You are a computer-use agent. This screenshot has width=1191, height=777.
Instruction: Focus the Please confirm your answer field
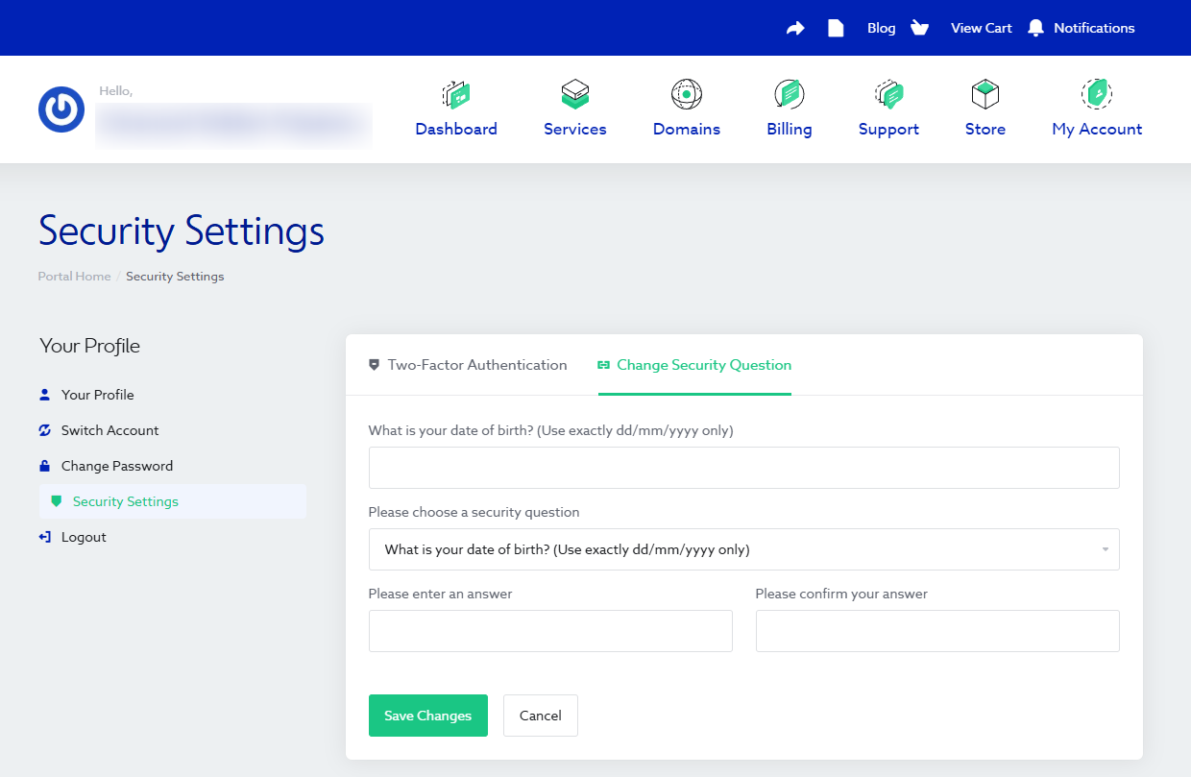[937, 631]
